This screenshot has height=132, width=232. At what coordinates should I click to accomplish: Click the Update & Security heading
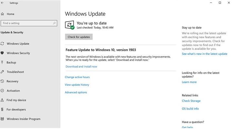click(x=12, y=32)
